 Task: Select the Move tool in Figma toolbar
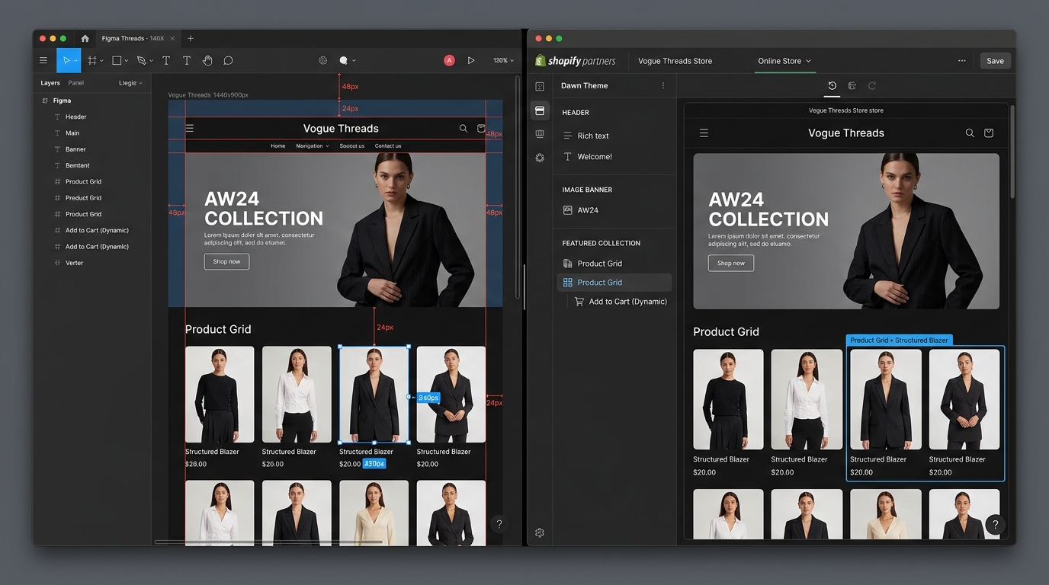[69, 60]
